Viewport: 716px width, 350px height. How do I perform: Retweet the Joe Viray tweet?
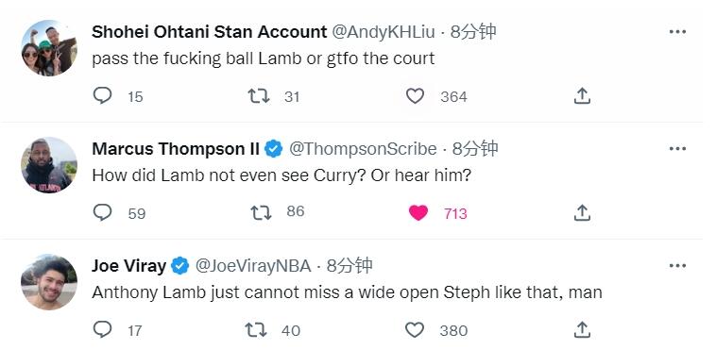pos(256,329)
